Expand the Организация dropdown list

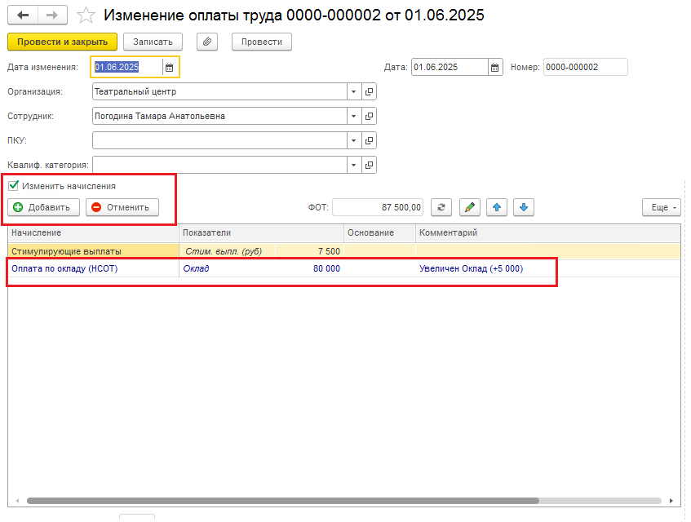click(x=353, y=91)
